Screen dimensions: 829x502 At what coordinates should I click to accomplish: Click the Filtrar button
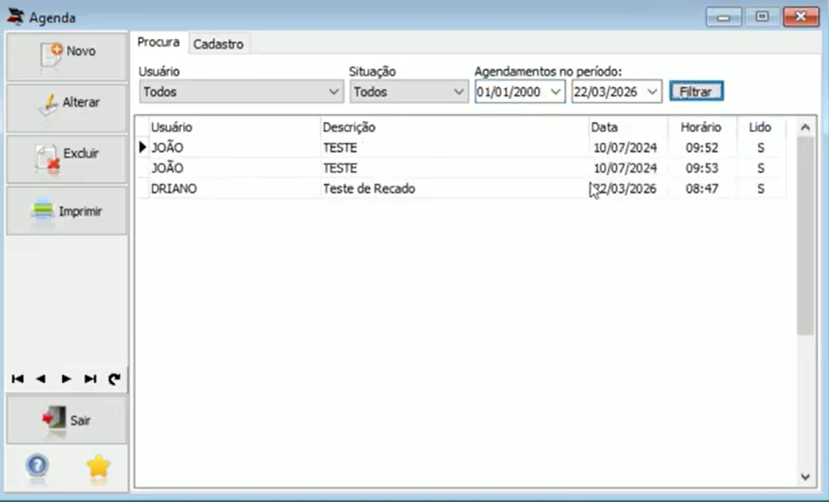696,92
